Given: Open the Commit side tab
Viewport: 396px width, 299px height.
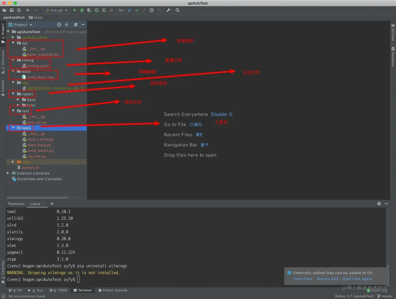Looking at the screenshot, I should tap(3, 88).
